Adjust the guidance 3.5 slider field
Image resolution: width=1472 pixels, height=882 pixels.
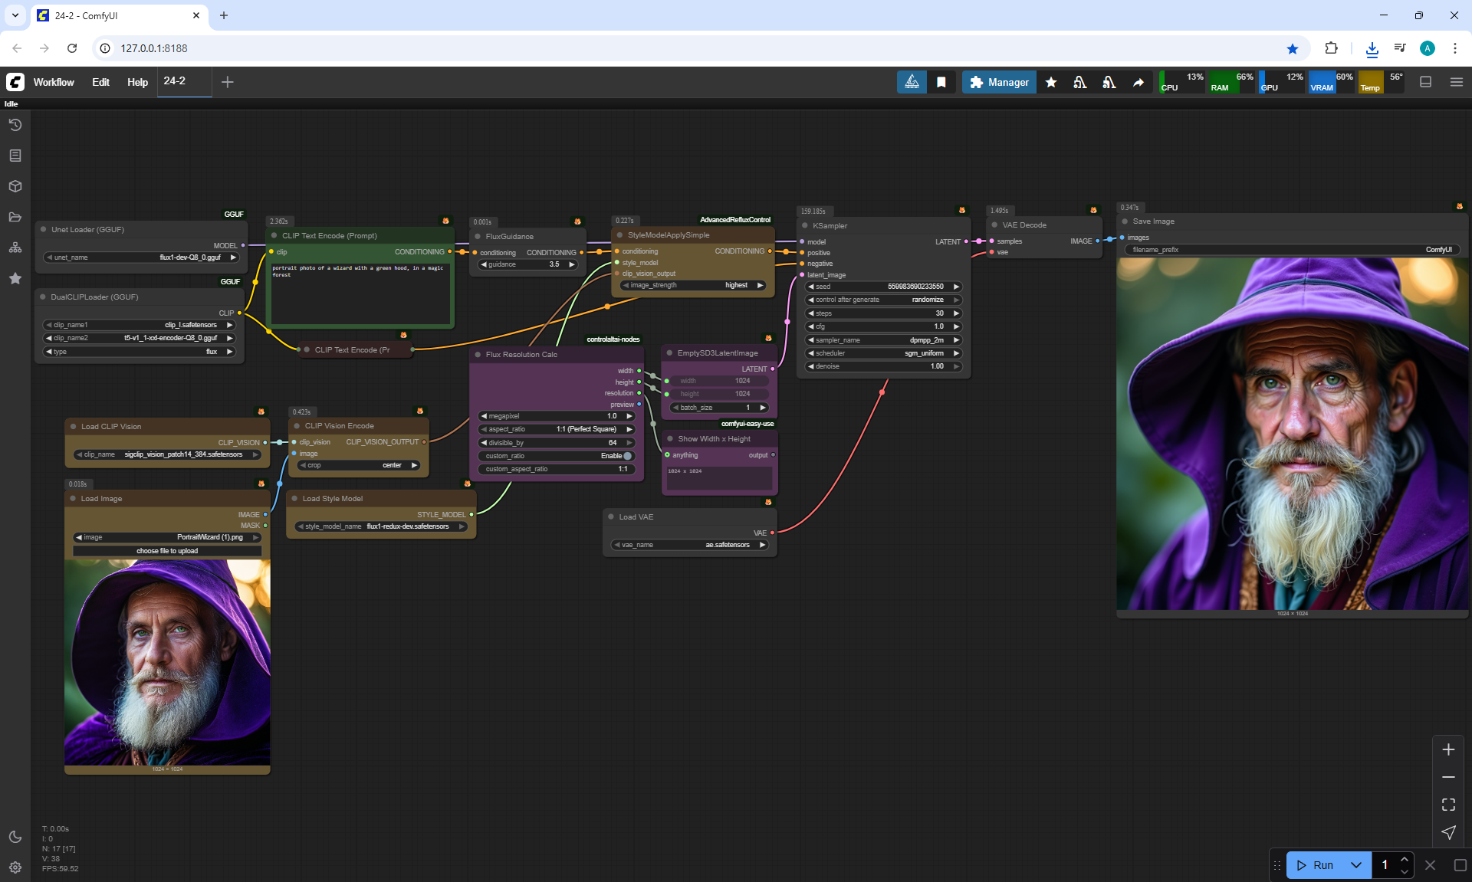pos(527,264)
